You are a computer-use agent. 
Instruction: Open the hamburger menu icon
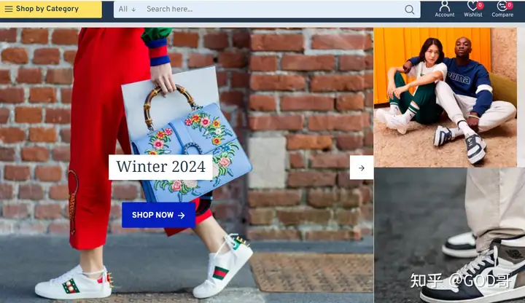tap(9, 9)
